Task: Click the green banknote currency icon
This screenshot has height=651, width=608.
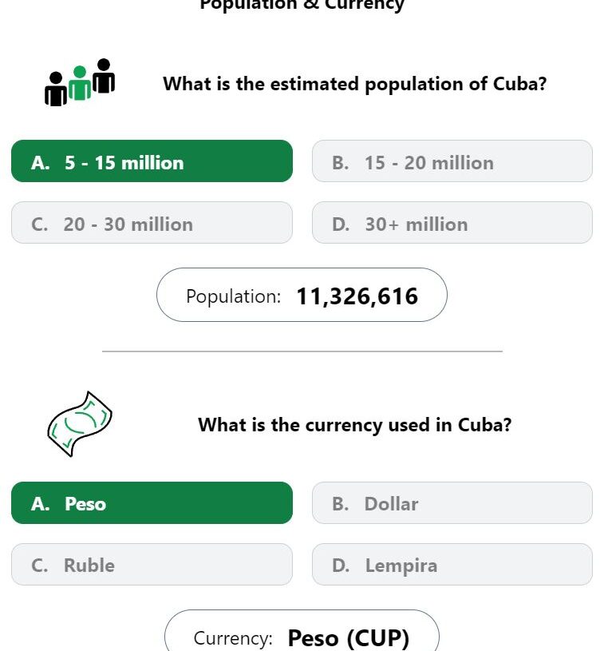Action: pos(80,424)
